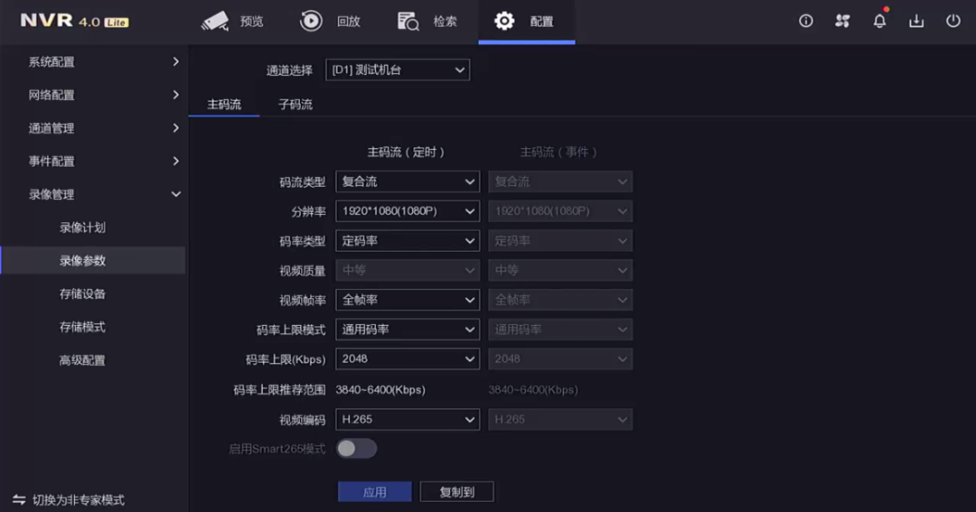Open the 码率上限(Kbps) 2048 field
Image resolution: width=976 pixels, height=512 pixels.
pos(408,359)
